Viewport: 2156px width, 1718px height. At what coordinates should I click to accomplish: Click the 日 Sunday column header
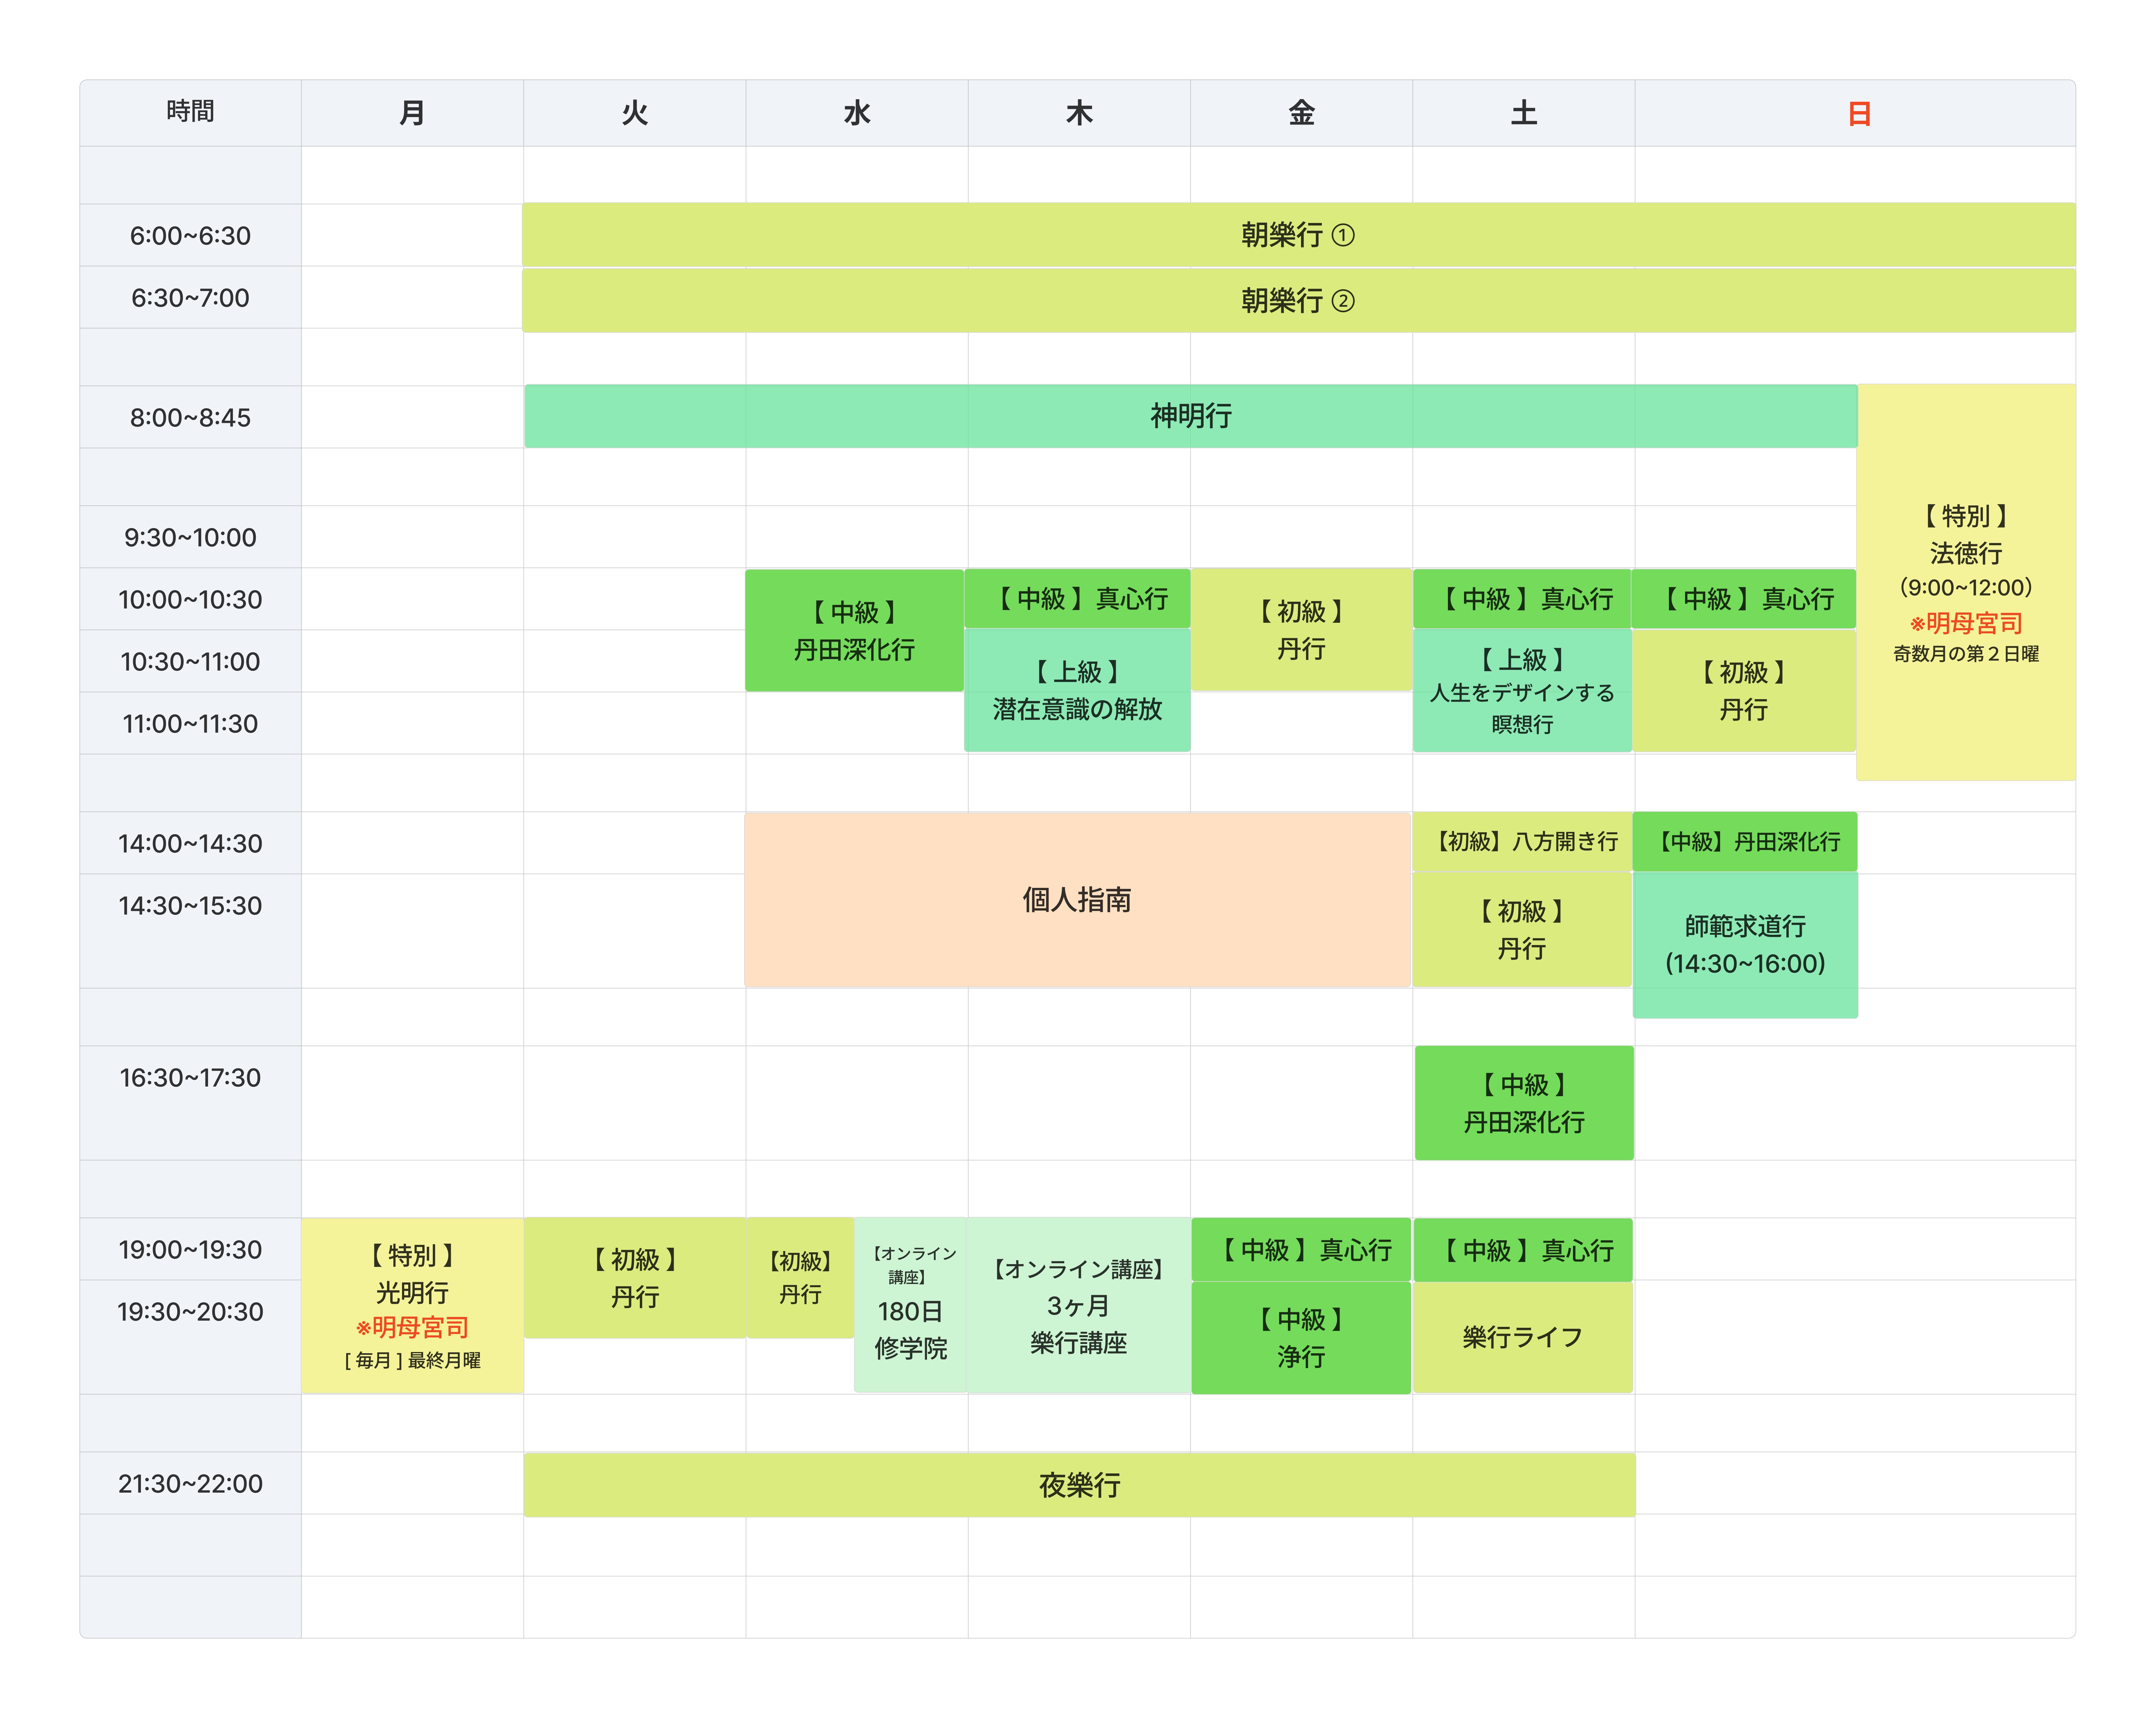click(1858, 113)
